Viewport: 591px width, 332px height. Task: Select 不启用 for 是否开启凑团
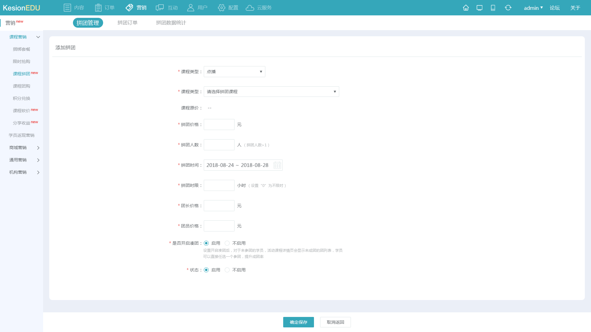click(227, 243)
